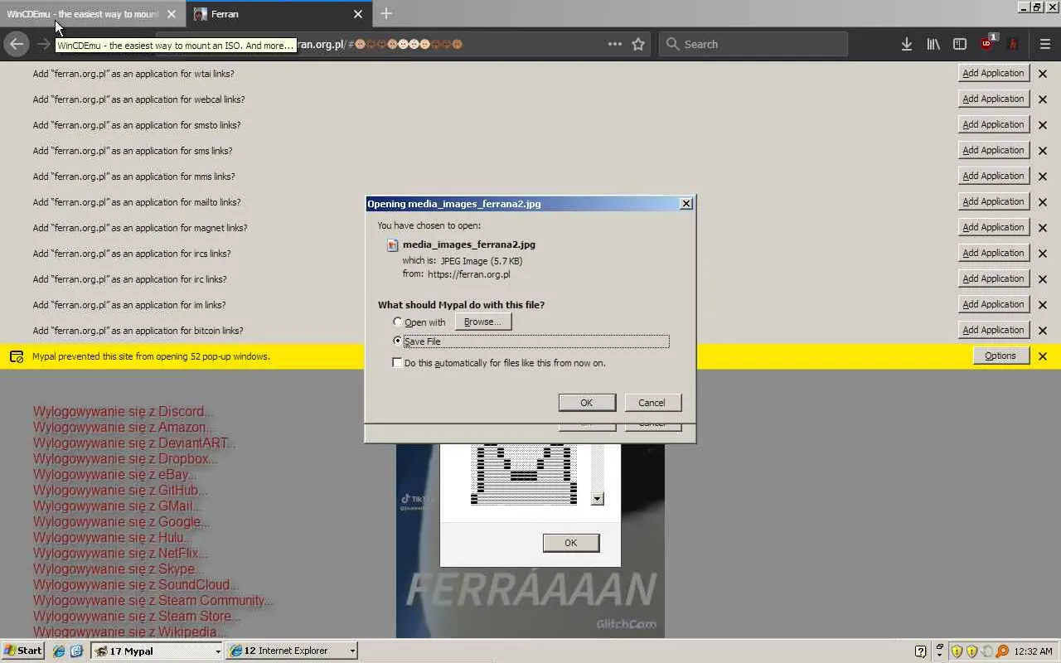This screenshot has height=663, width=1061.
Task: Click the Search field in toolbar
Action: pyautogui.click(x=753, y=44)
